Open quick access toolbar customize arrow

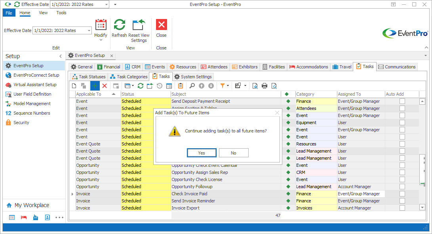[x=115, y=4]
